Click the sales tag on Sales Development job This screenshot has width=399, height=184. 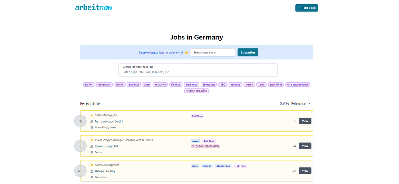[195, 166]
